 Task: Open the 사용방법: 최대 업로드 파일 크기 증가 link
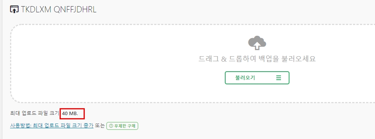(x=51, y=126)
